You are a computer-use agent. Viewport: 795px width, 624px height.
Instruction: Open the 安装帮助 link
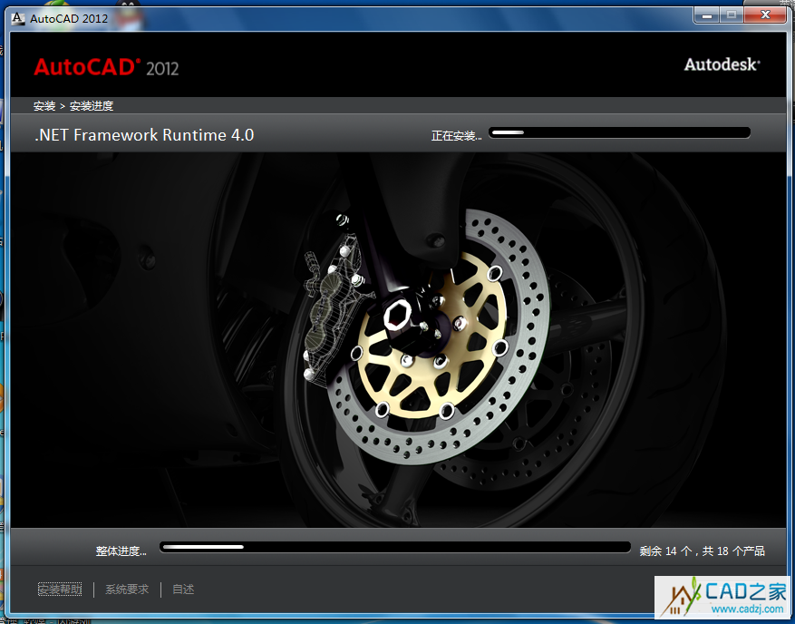[60, 590]
